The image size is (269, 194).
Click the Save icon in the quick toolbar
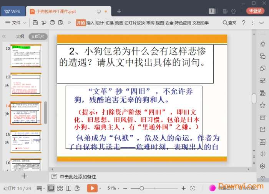[x=35, y=23]
